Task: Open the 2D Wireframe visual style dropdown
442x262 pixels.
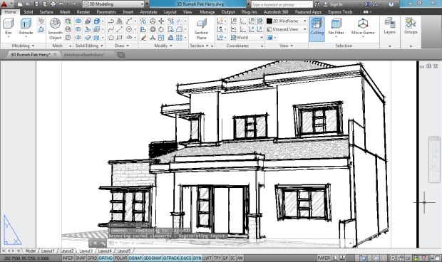Action: coord(287,21)
